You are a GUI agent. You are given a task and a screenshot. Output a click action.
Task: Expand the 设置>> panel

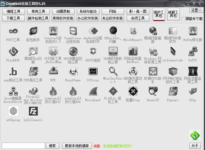point(196,10)
